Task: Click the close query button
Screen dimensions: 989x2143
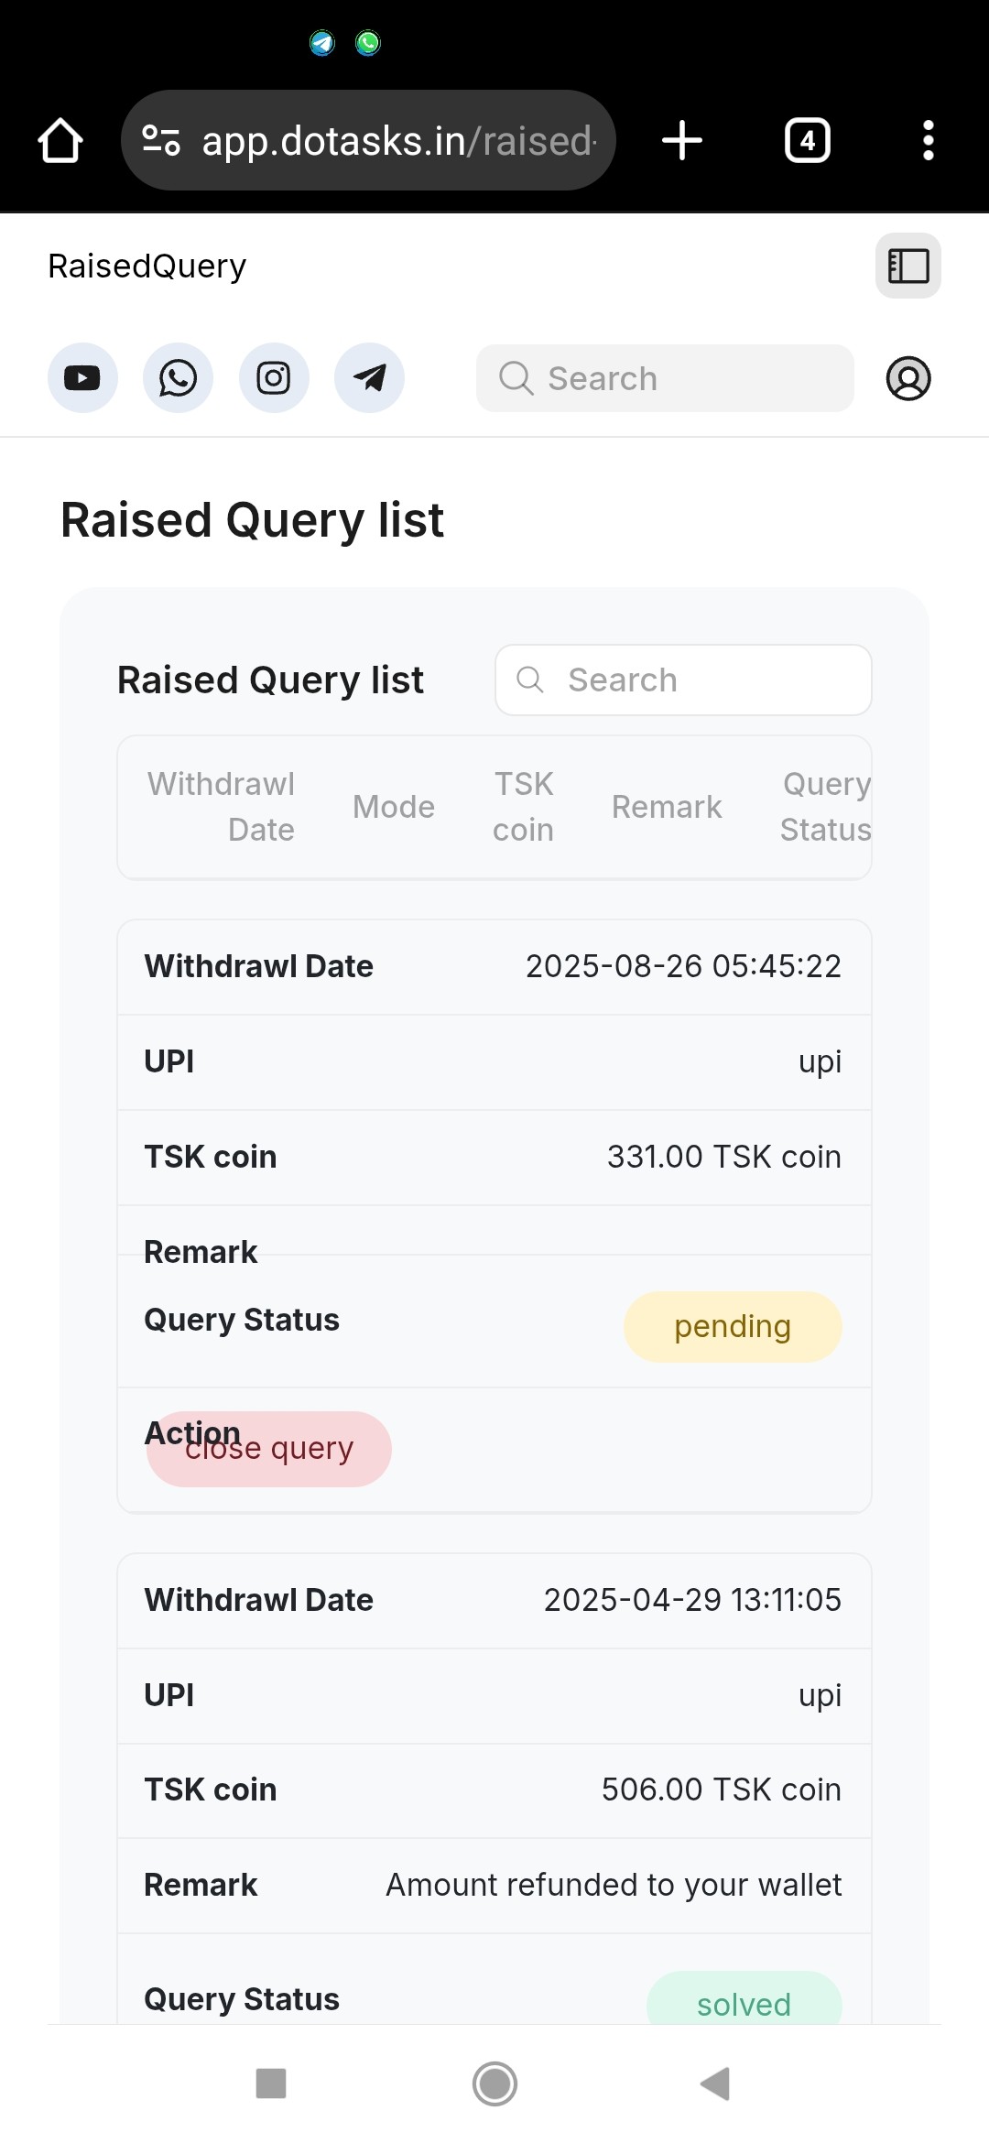Action: (x=269, y=1449)
